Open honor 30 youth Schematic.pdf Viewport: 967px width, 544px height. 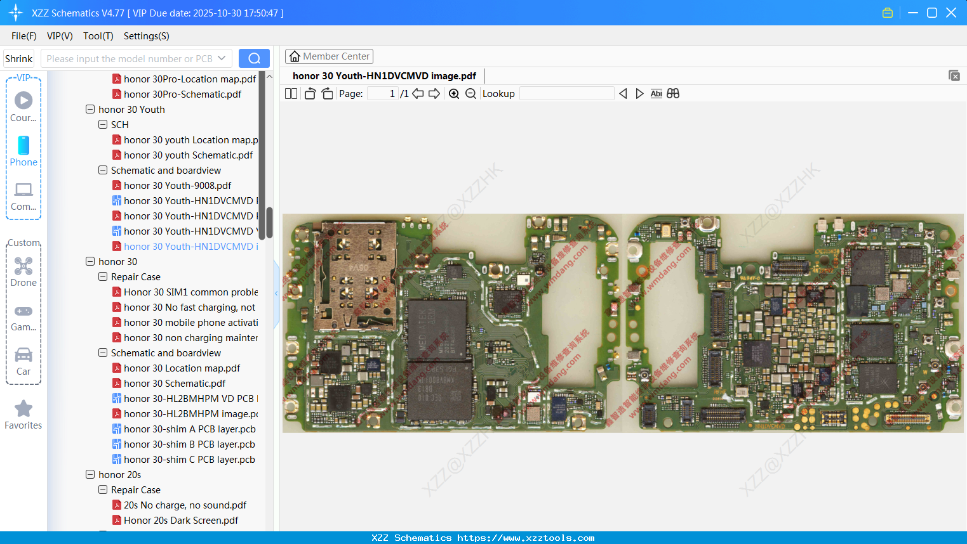click(189, 155)
